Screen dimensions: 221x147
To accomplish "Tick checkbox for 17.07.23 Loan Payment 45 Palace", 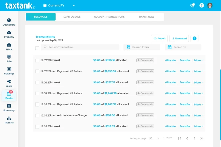I will coord(37,71).
